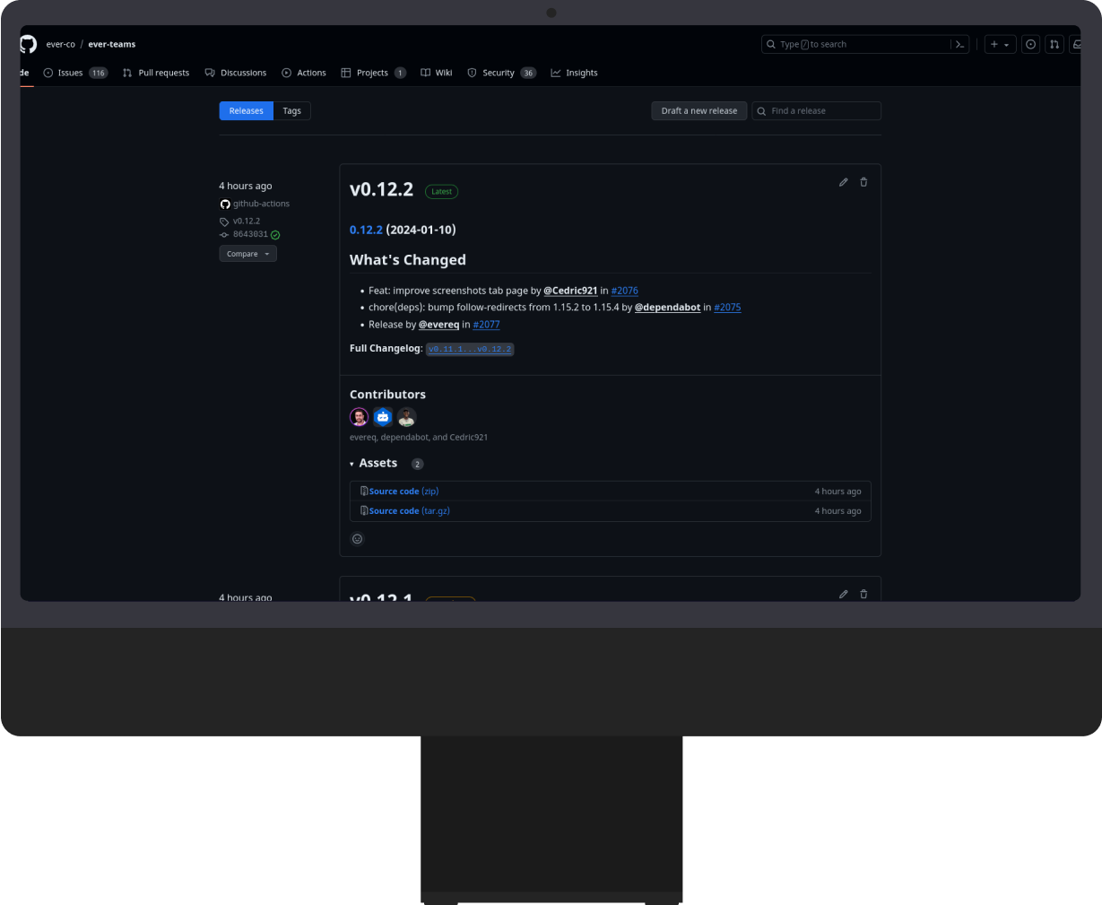1102x905 pixels.
Task: Add a reaction with the smiley icon
Action: coord(357,539)
